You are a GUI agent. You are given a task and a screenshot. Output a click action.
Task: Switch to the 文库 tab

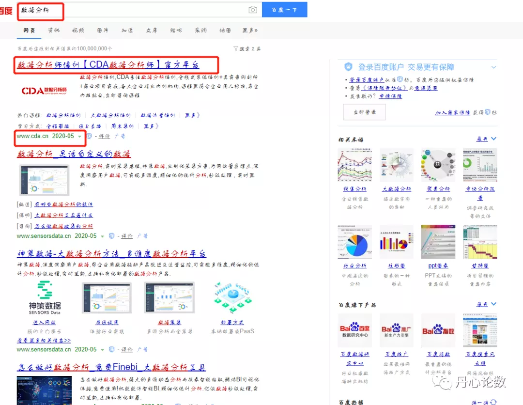152,31
